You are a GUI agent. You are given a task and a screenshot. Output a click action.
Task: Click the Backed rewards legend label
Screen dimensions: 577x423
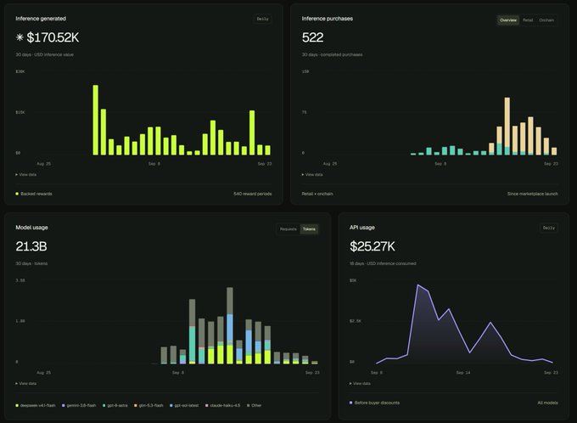(x=36, y=194)
